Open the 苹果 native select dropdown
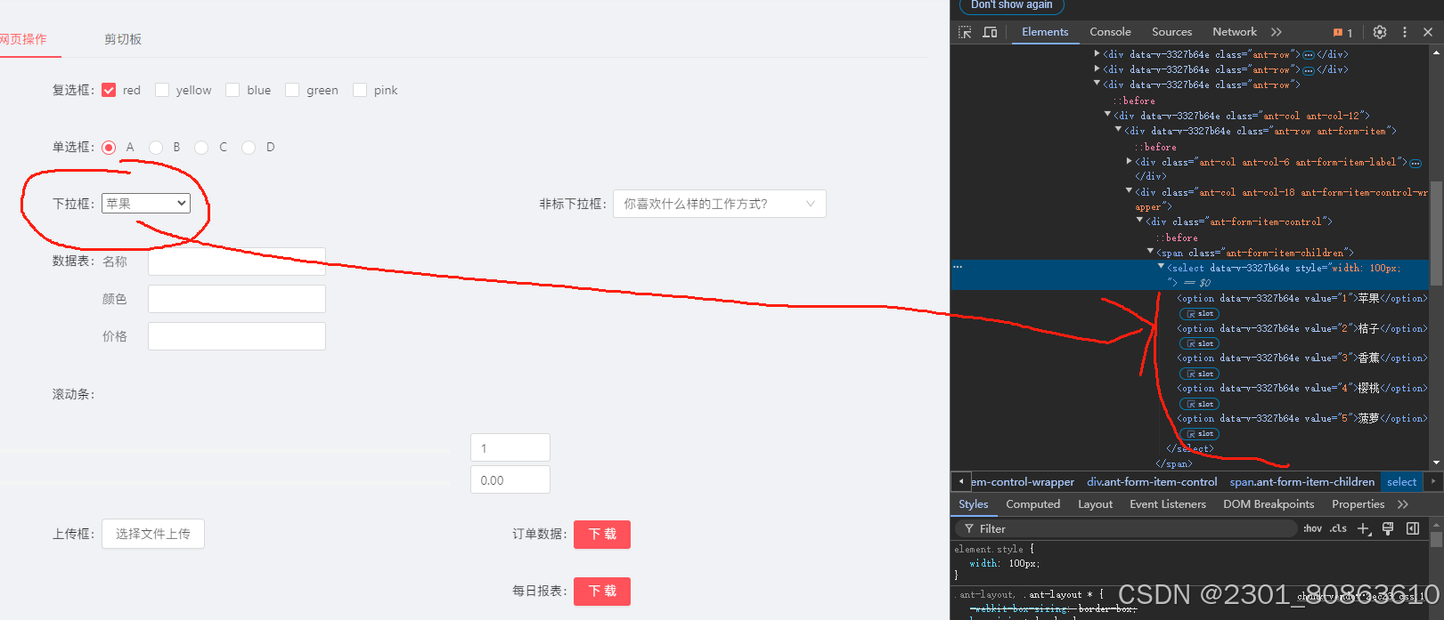The image size is (1444, 620). coord(146,203)
